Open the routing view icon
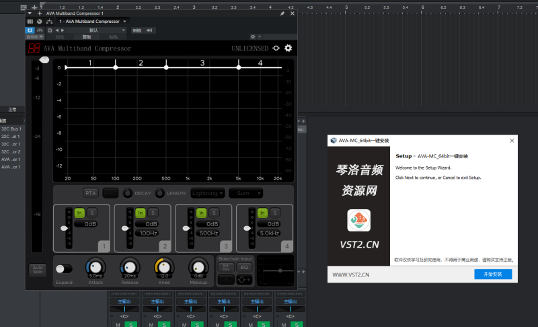 point(49,22)
